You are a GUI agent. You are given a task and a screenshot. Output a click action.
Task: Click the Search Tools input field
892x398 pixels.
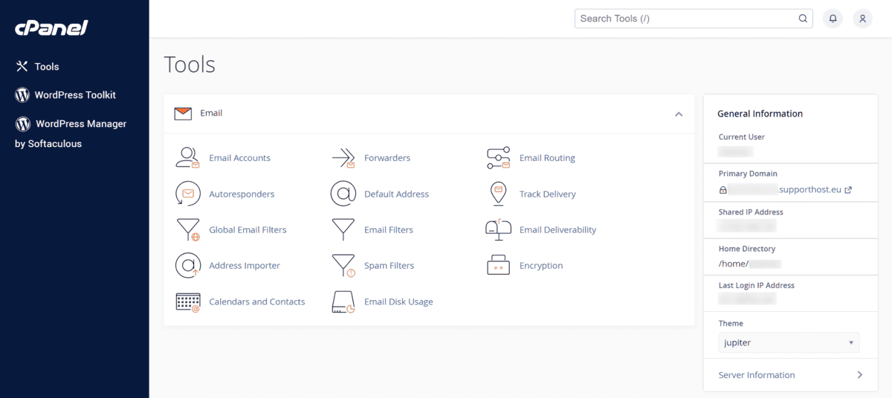pyautogui.click(x=686, y=19)
